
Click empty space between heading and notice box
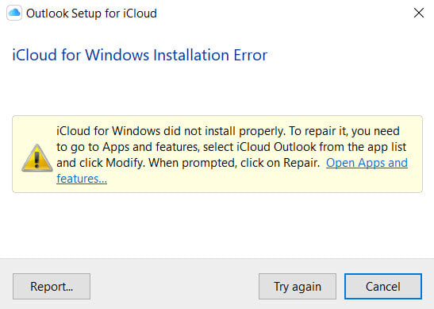pos(217,90)
